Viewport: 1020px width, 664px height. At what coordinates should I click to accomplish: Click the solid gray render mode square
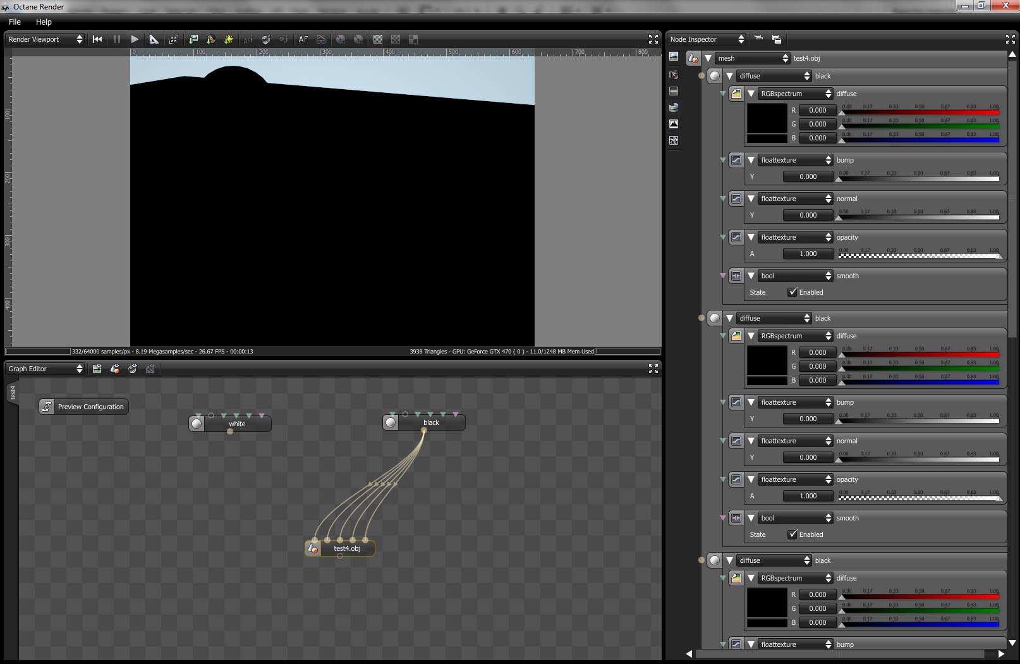(377, 39)
